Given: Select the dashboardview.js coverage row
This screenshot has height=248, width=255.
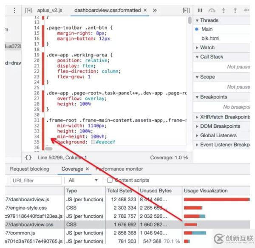Looking at the screenshot, I should coord(127,200).
